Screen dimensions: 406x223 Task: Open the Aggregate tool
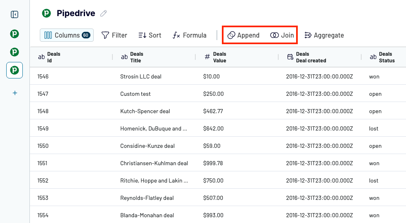tap(324, 35)
